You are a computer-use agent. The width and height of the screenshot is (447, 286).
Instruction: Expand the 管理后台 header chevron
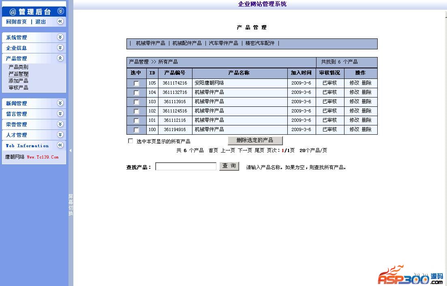point(60,11)
